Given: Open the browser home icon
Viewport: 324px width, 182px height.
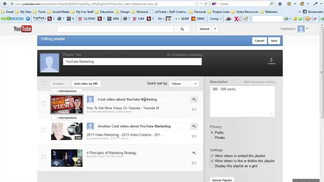Looking at the screenshot, I should (x=280, y=4).
